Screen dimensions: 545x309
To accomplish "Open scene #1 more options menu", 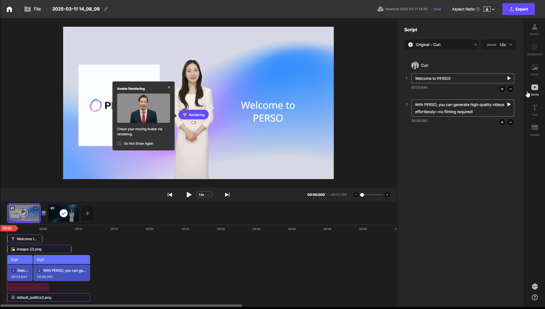I will click(x=36, y=208).
